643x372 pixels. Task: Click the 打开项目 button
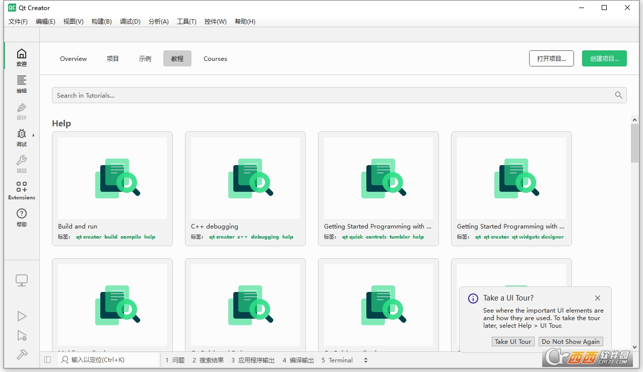pyautogui.click(x=551, y=58)
